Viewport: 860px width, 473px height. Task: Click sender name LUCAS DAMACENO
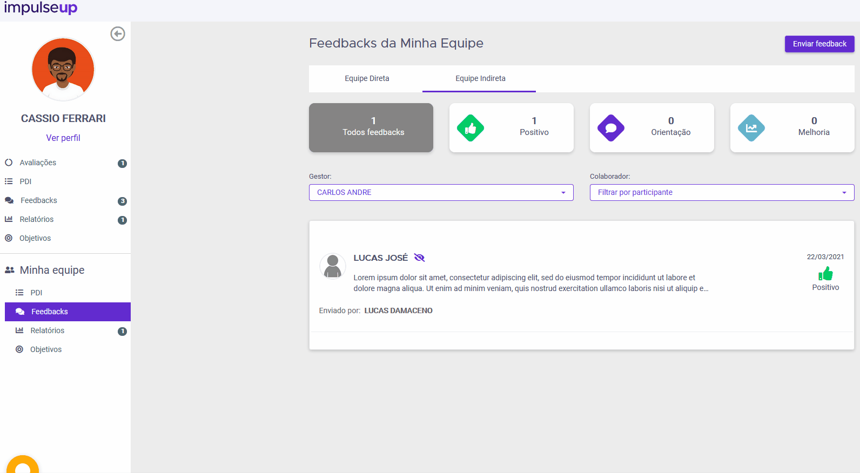pyautogui.click(x=399, y=310)
